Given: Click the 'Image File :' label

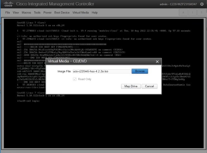Looking at the screenshot, I should click(65, 71).
